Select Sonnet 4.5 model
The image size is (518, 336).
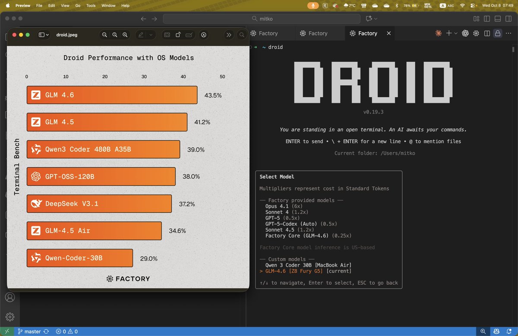[290, 230]
